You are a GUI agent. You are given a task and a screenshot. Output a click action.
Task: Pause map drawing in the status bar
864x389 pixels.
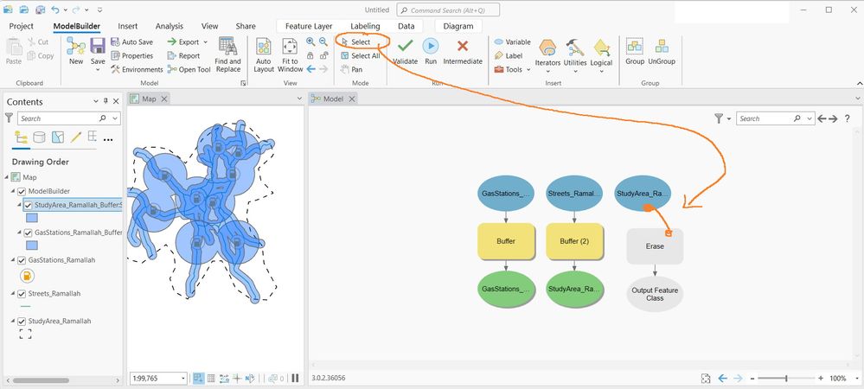[x=295, y=378]
